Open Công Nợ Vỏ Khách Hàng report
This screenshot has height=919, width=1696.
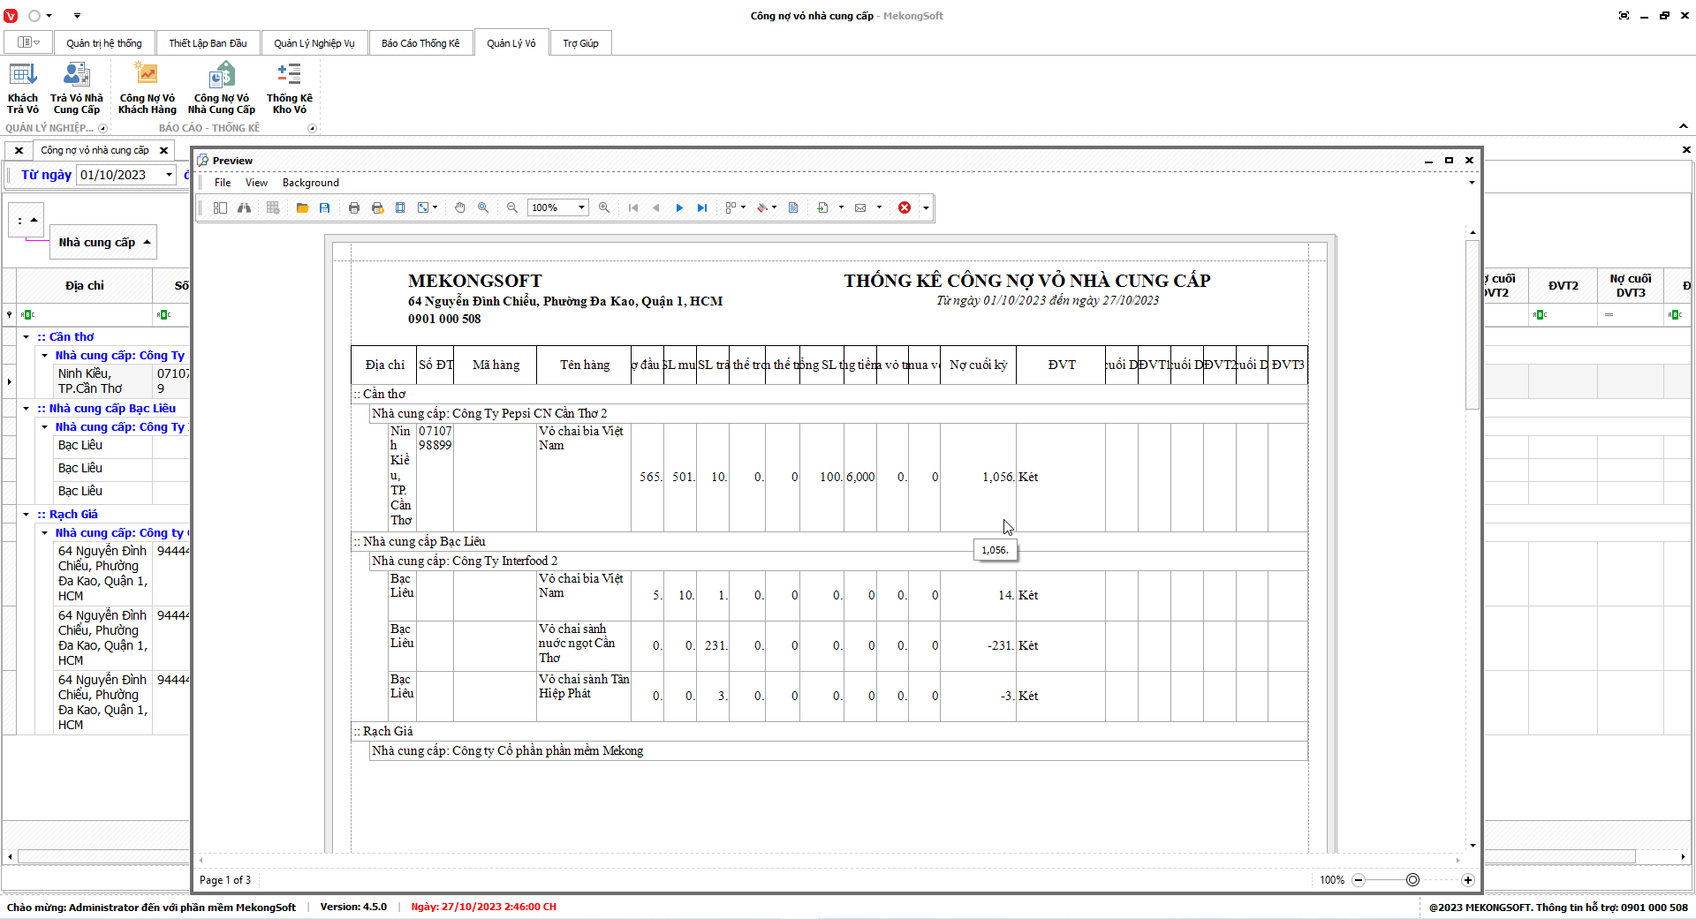tap(148, 88)
